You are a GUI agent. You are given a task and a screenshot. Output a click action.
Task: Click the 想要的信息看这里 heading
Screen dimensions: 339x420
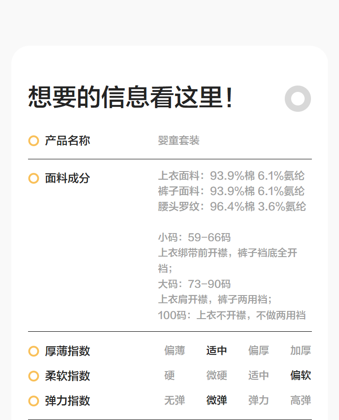[131, 97]
